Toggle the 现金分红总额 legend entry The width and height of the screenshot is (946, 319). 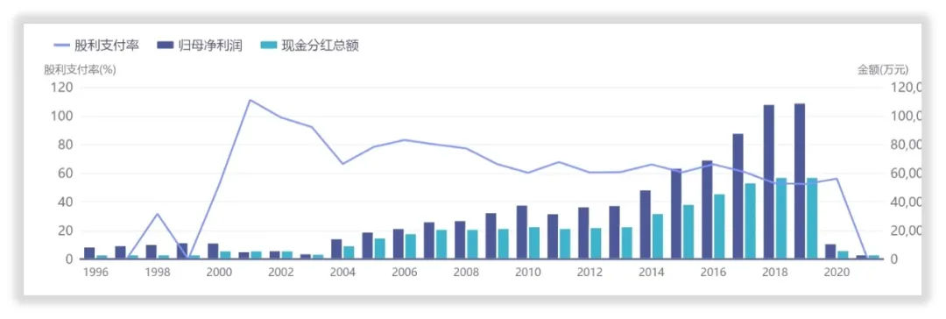pyautogui.click(x=309, y=46)
